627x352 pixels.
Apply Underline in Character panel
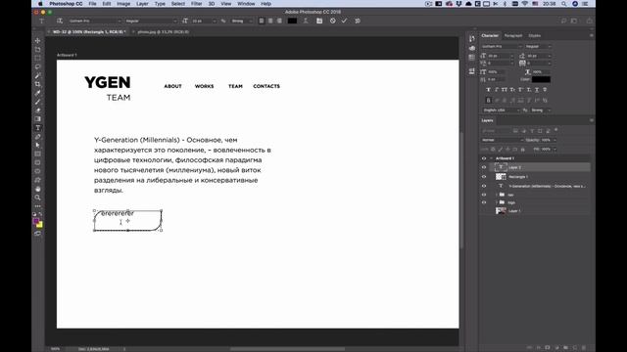tap(537, 90)
